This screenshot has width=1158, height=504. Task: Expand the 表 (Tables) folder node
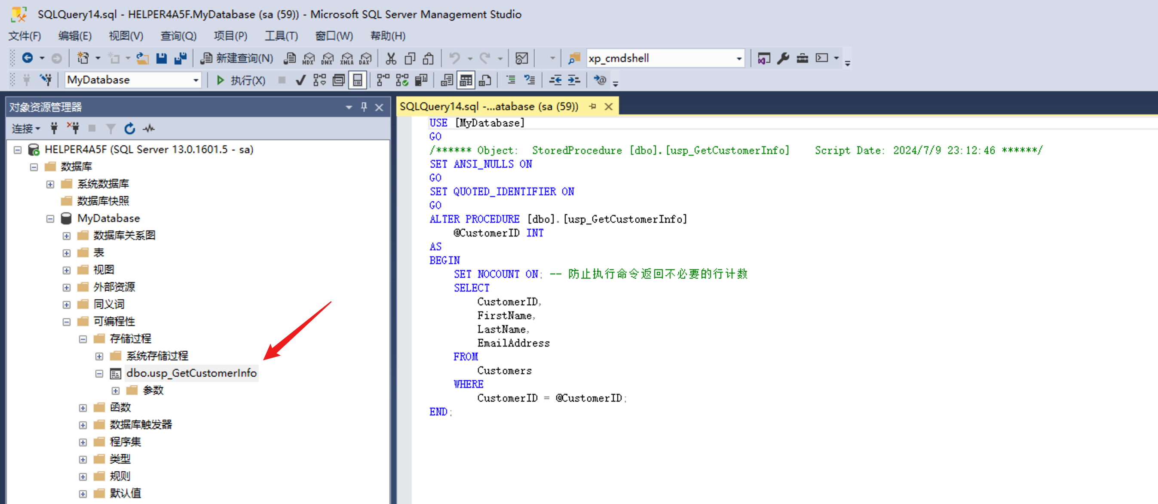coord(67,253)
